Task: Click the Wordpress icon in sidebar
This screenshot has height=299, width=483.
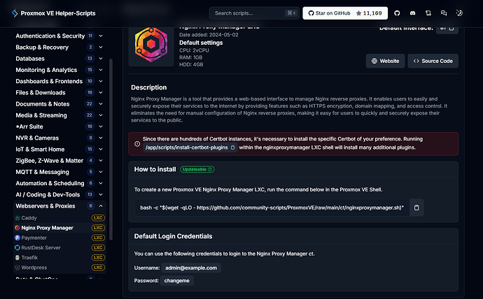Action: coord(17,268)
